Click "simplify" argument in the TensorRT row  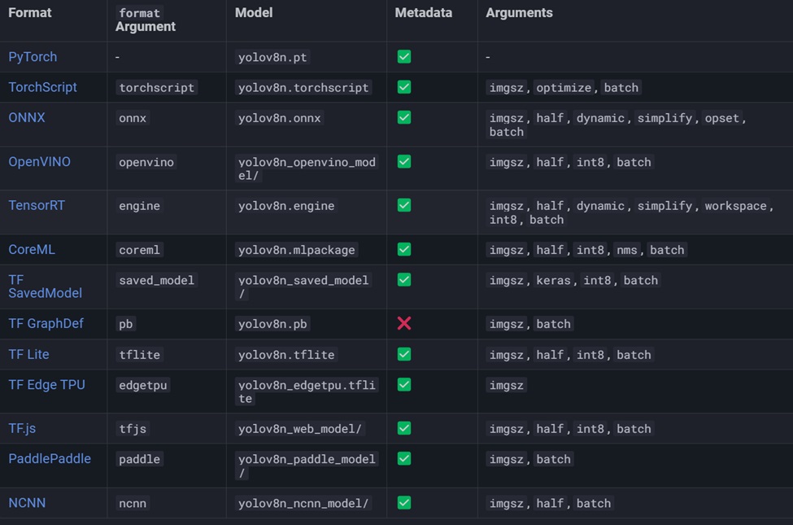[x=664, y=206]
